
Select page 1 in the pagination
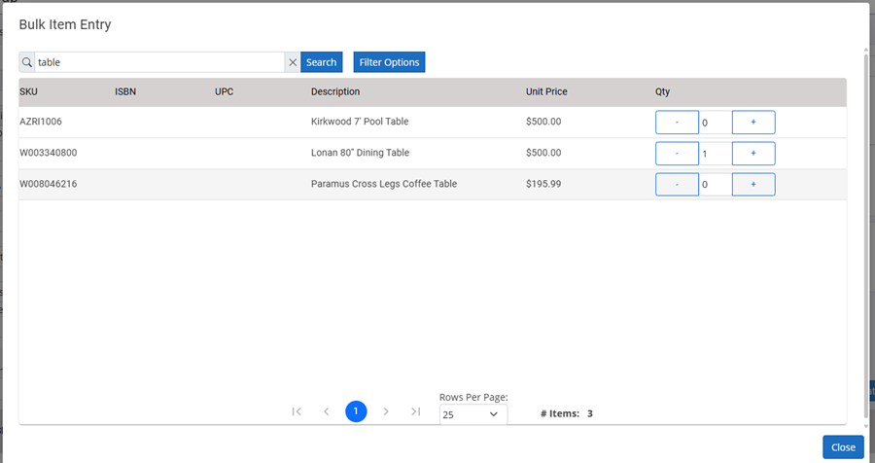(356, 411)
